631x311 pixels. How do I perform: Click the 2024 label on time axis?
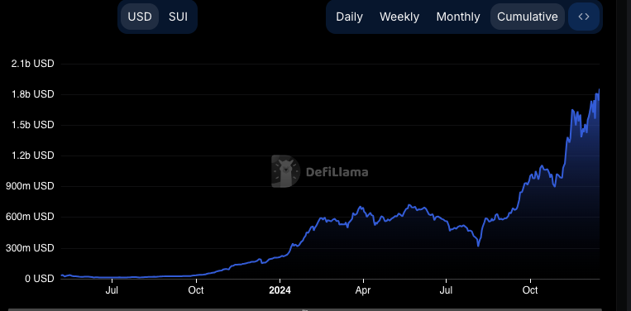[280, 290]
